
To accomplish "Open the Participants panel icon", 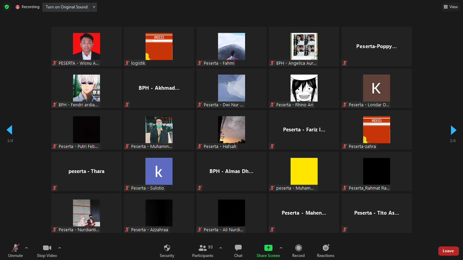I will 203,248.
